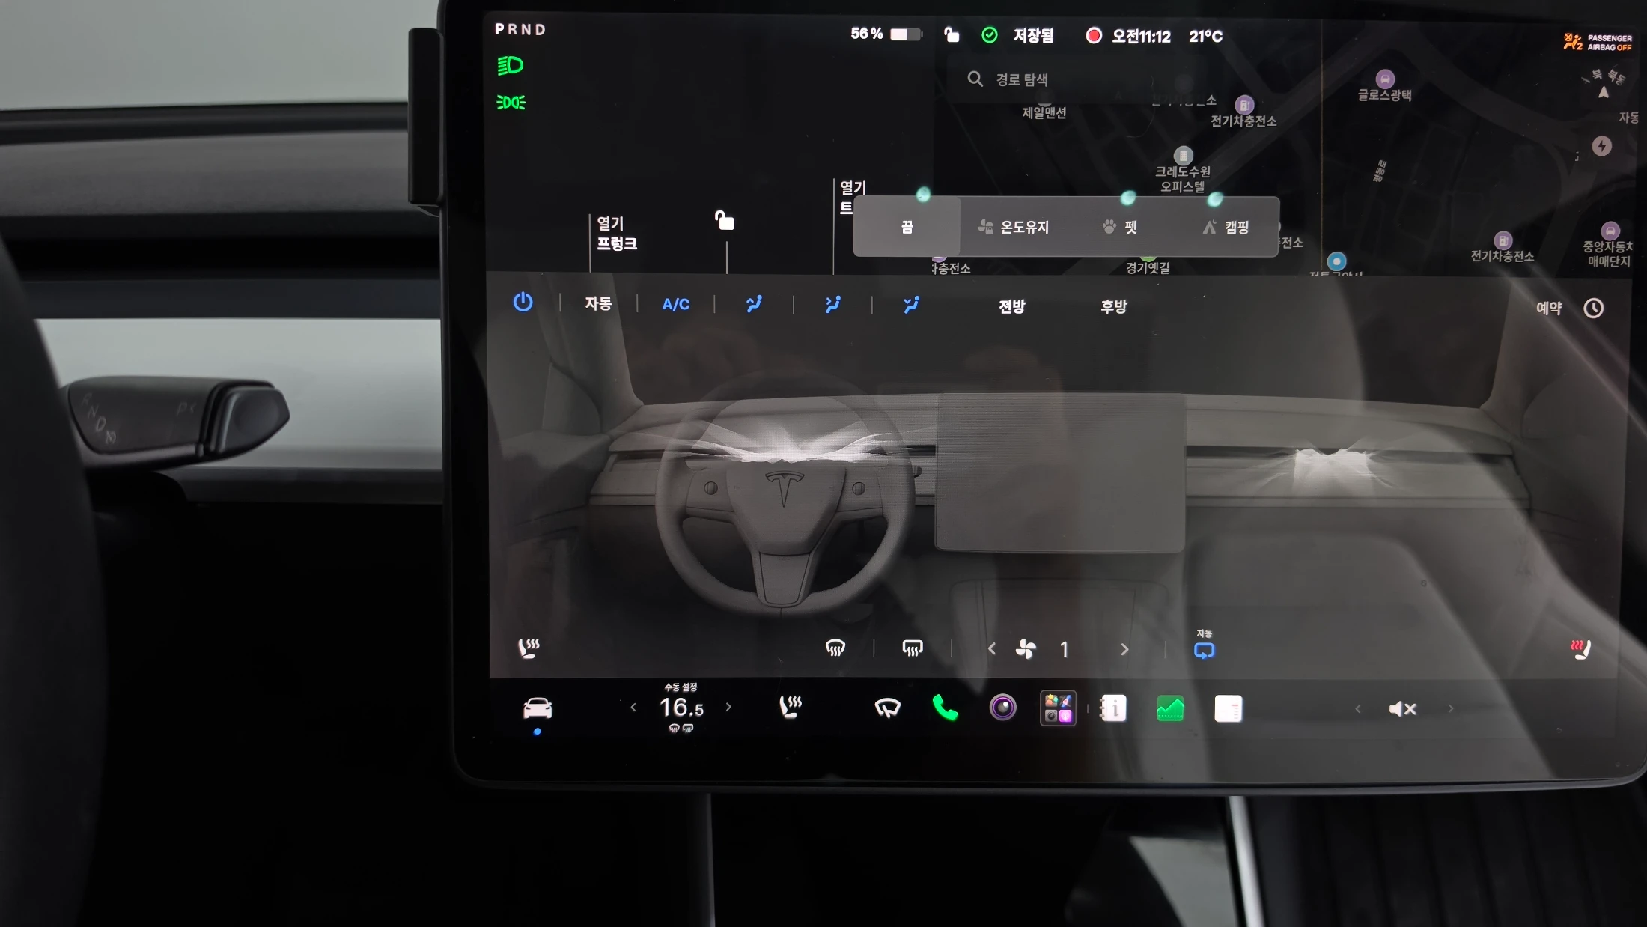Image resolution: width=1647 pixels, height=927 pixels.
Task: Select 펫 dog mode
Action: click(x=1120, y=227)
